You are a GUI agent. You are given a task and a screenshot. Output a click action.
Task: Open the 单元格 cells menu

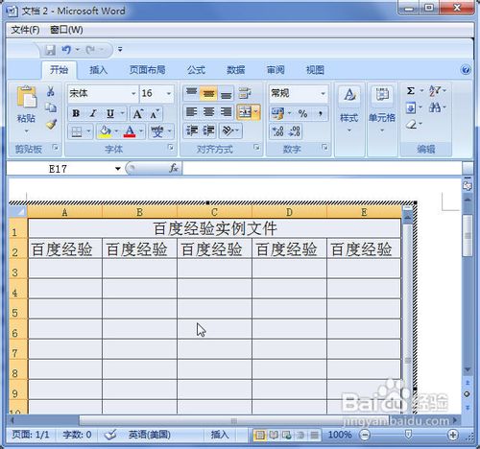pos(382,109)
